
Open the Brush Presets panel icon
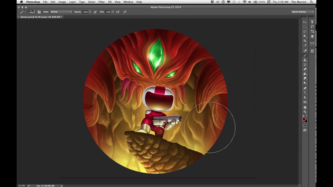pyautogui.click(x=312, y=22)
